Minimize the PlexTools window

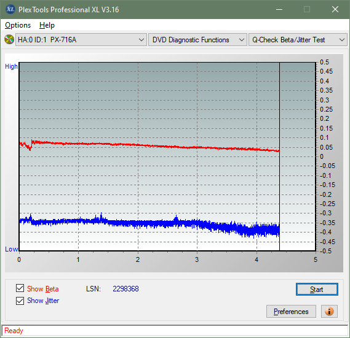pyautogui.click(x=279, y=9)
